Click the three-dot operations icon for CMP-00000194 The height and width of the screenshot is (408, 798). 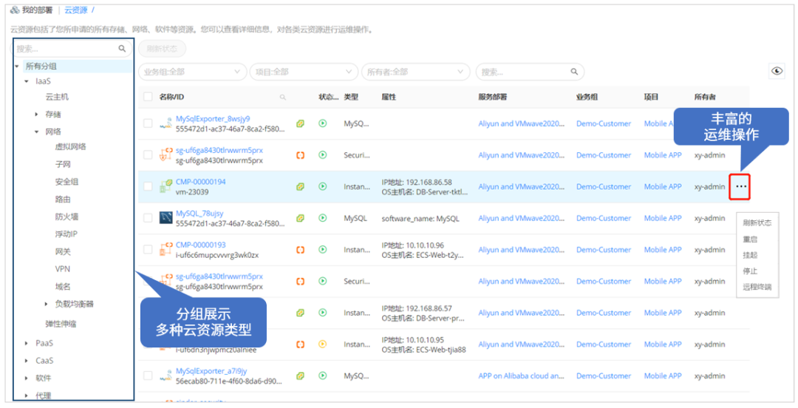(741, 187)
